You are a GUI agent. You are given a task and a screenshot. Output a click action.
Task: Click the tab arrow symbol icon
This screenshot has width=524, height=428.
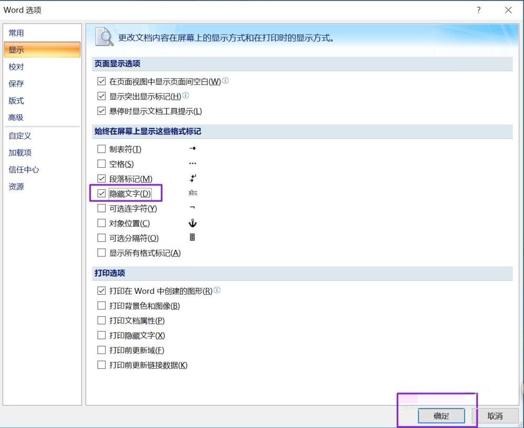[x=193, y=148]
